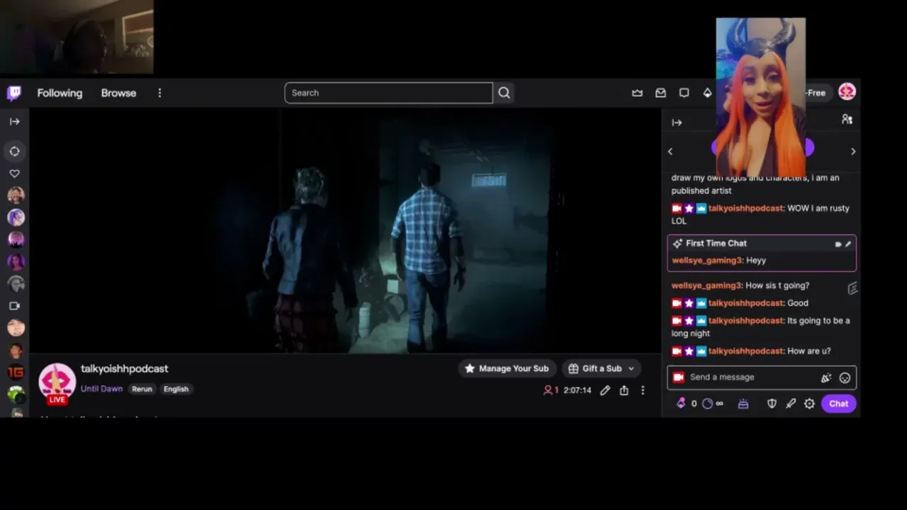Open the talkyoishhpodcast channel avatar

pos(57,382)
